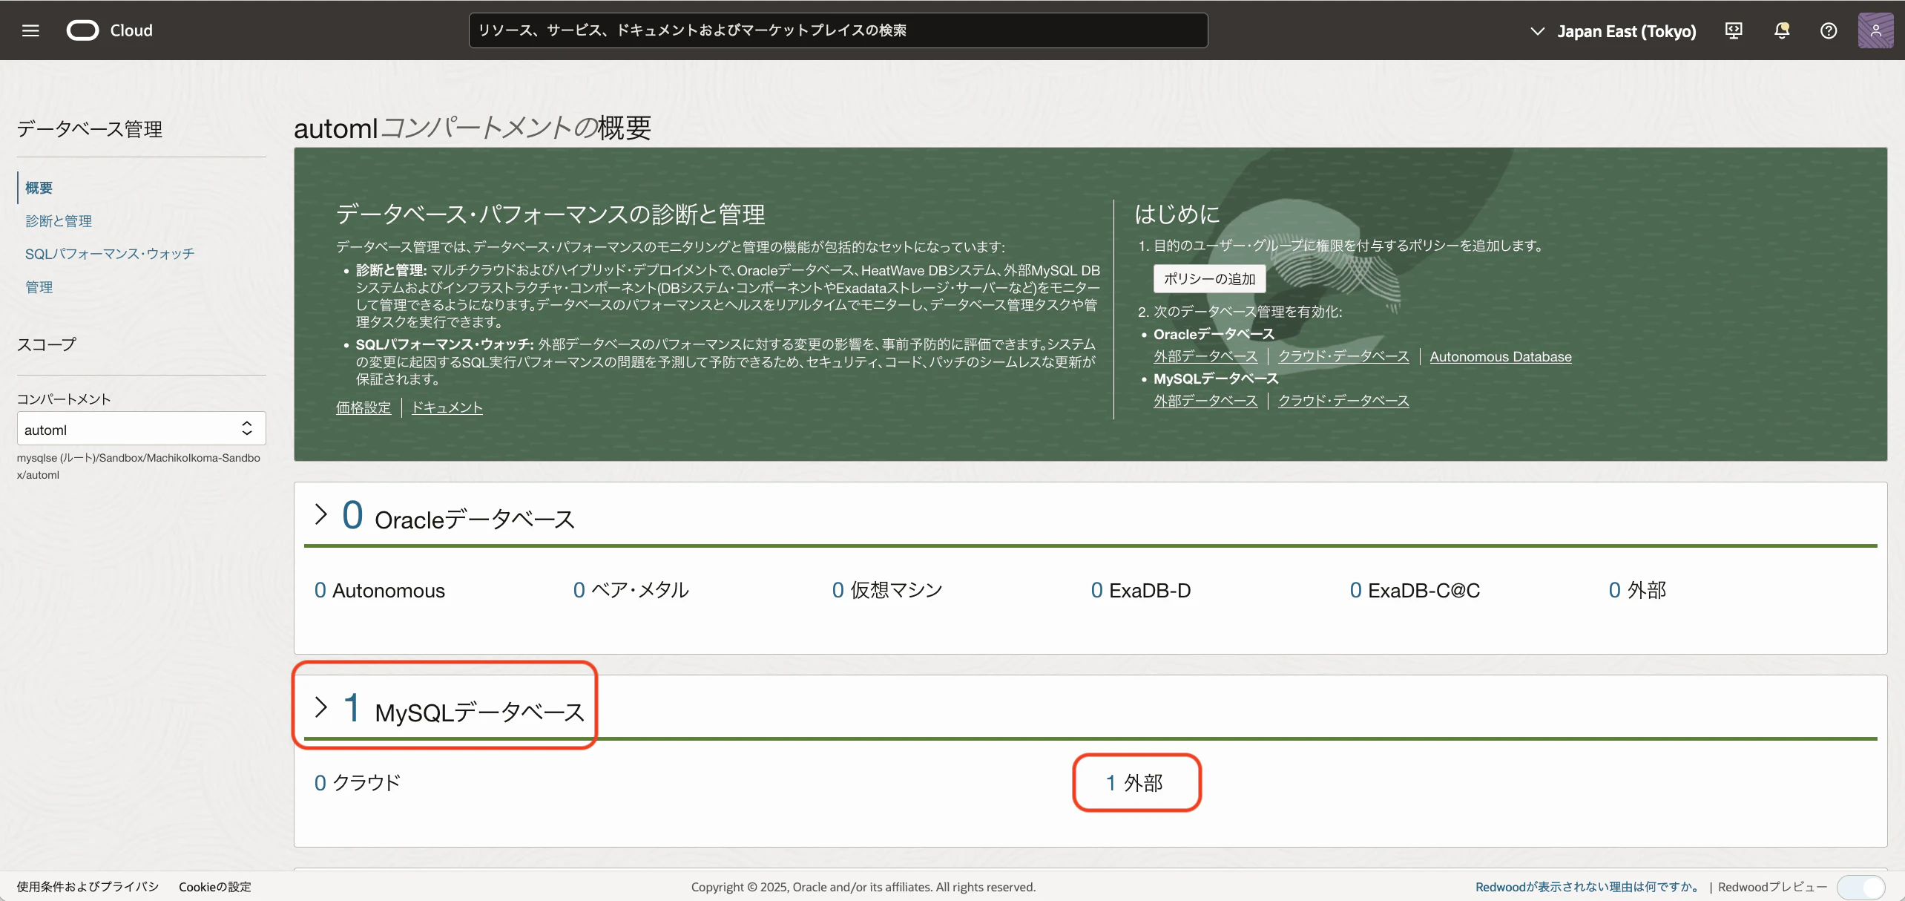Open the 価格設定 link

pos(363,407)
